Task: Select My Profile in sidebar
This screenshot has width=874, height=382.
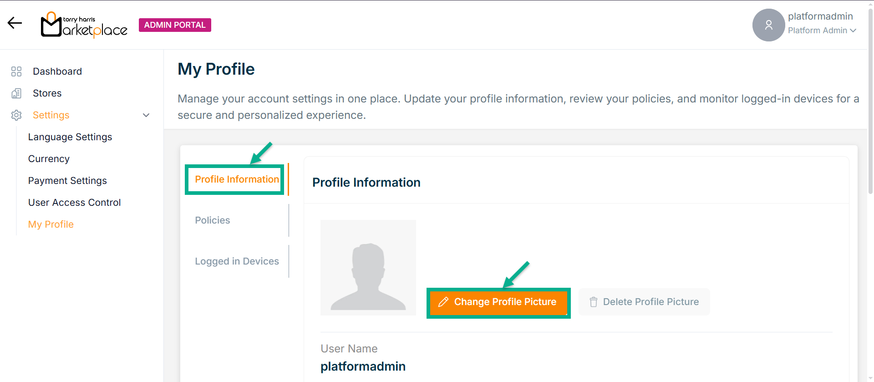Action: 51,224
